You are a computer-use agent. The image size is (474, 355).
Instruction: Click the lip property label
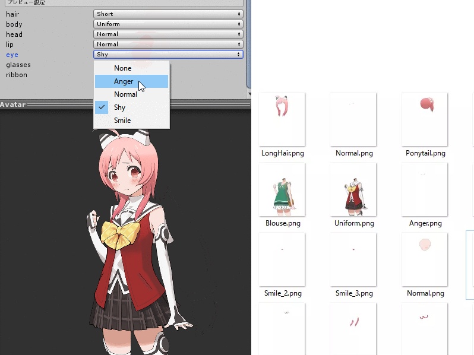click(x=10, y=45)
